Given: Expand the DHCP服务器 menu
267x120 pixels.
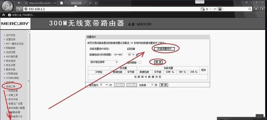Looking at the screenshot, I should [12, 56].
